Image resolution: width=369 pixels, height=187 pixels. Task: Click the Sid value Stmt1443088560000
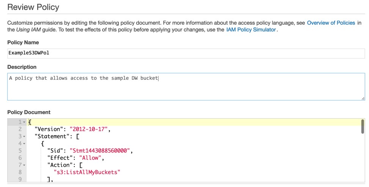100,151
